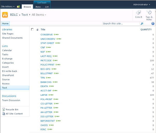The image size is (156, 133).
Task: Open the Tags & Notes icon
Action: [x=149, y=12]
